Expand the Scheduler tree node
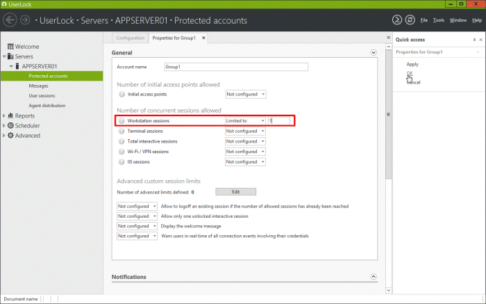 (4, 126)
